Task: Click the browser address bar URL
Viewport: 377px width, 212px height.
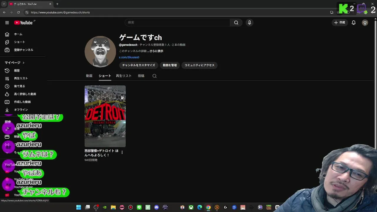Action: click(60, 12)
